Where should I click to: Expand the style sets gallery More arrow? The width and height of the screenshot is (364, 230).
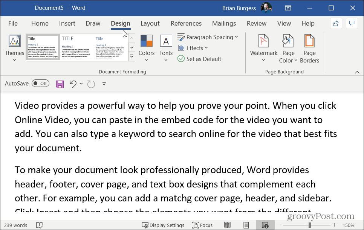(x=132, y=56)
